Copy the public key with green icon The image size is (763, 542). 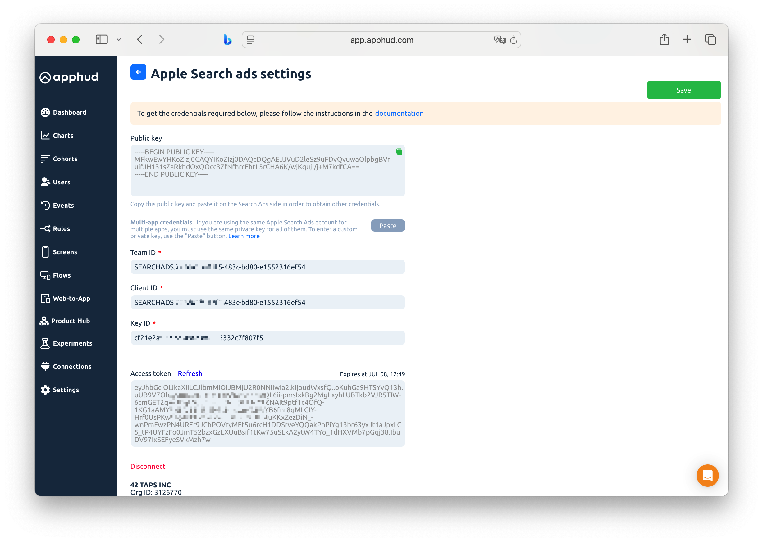tap(399, 152)
